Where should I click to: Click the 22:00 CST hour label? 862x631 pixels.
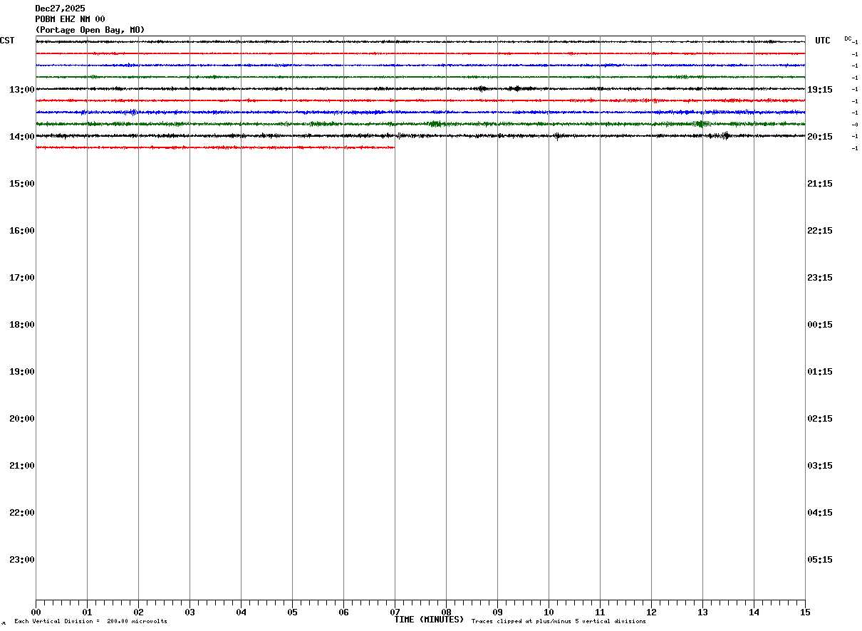[22, 512]
